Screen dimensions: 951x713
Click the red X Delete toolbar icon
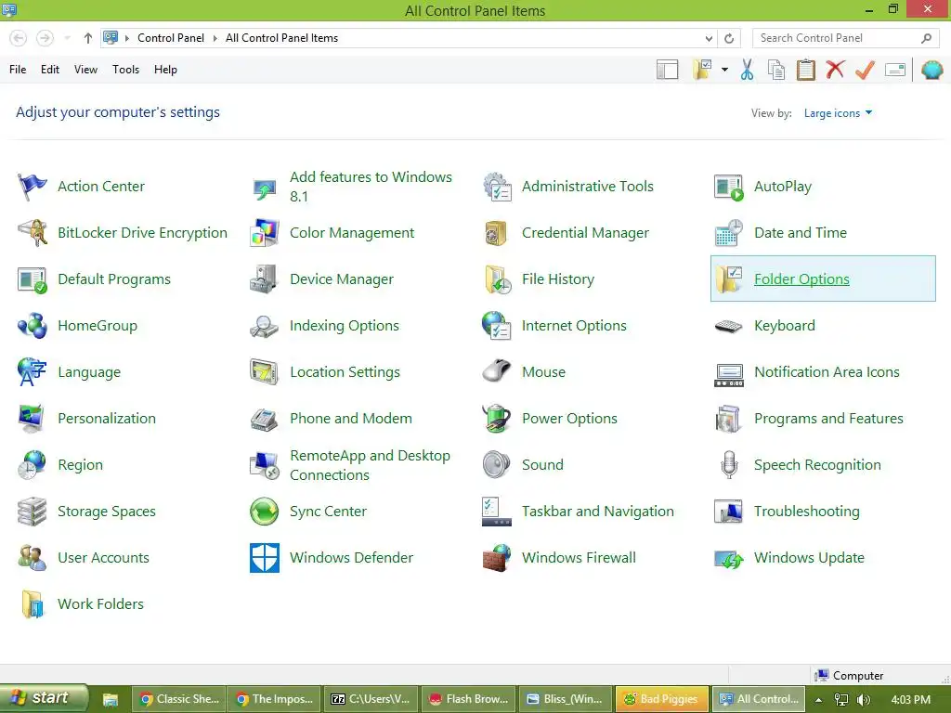click(x=835, y=69)
